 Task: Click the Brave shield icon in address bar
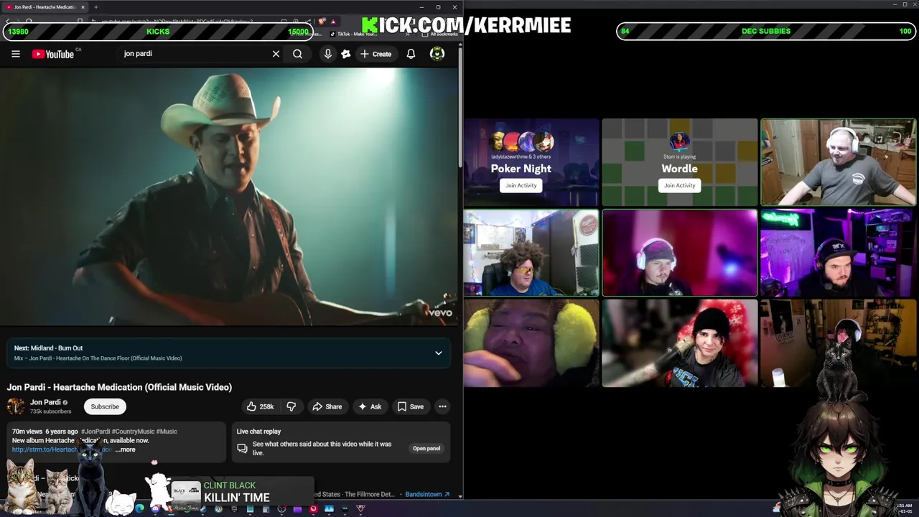click(322, 22)
